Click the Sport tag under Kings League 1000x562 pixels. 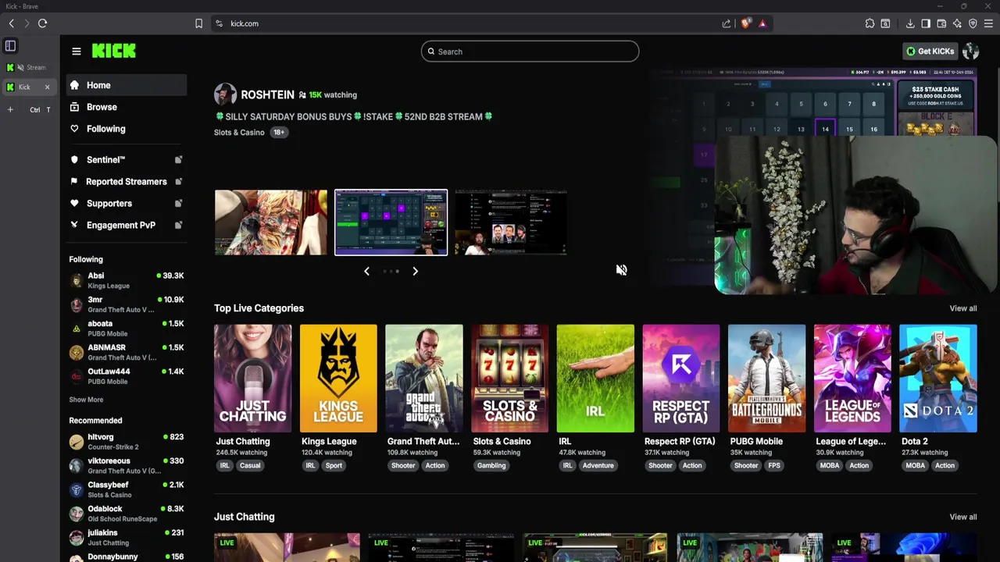coord(334,465)
